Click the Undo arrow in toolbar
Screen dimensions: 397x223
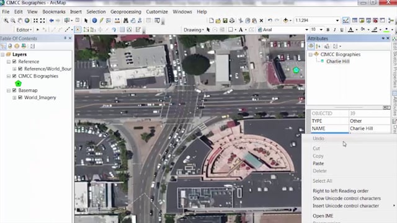[270, 20]
